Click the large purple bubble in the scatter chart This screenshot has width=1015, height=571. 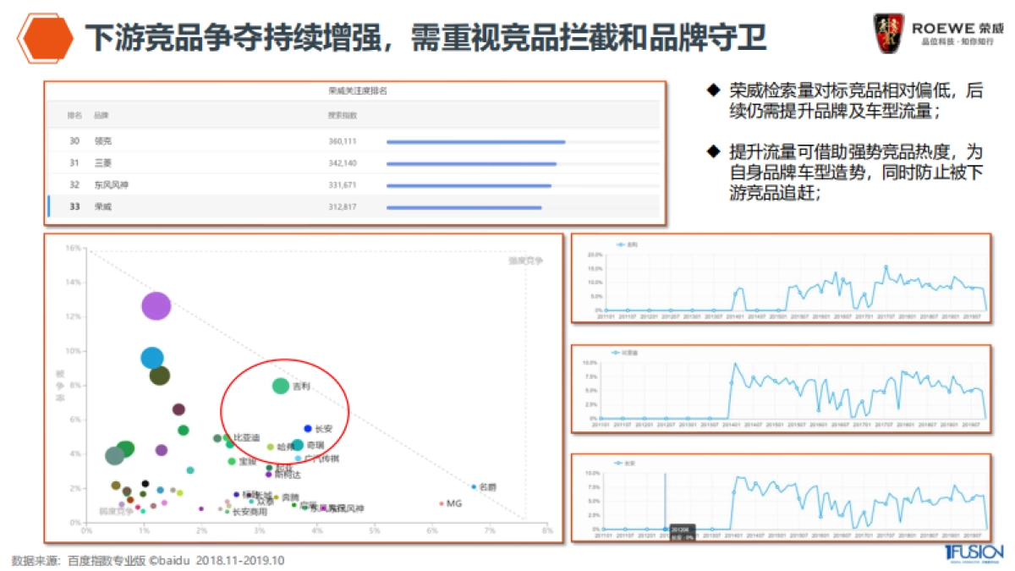tap(155, 305)
